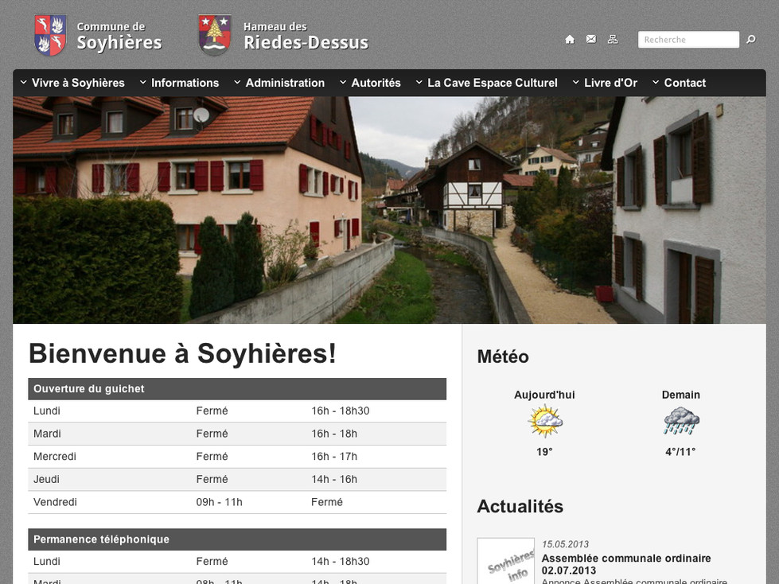The width and height of the screenshot is (779, 584).
Task: Click the Commune de Soyhières title
Action: [x=119, y=37]
